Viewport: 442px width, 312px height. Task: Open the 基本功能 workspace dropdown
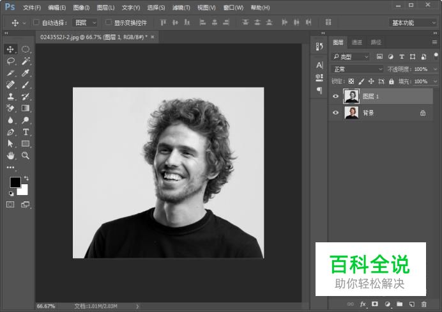click(x=413, y=22)
